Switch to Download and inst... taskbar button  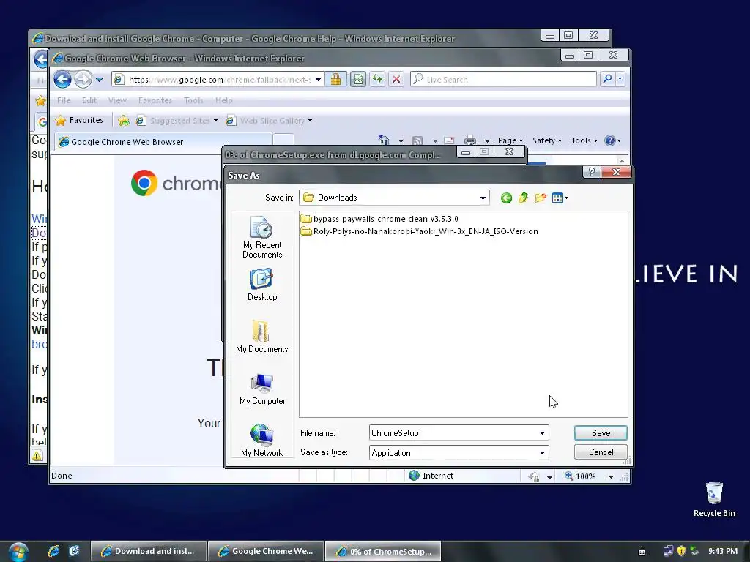click(x=149, y=551)
